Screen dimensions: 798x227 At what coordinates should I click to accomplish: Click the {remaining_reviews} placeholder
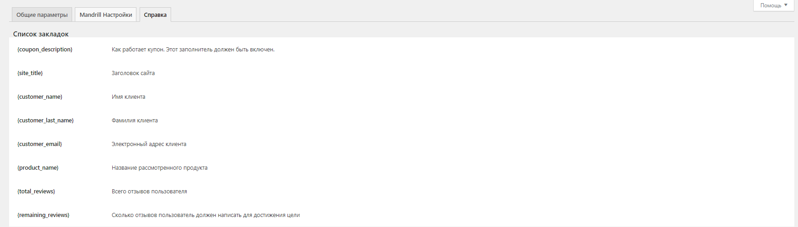[43, 215]
